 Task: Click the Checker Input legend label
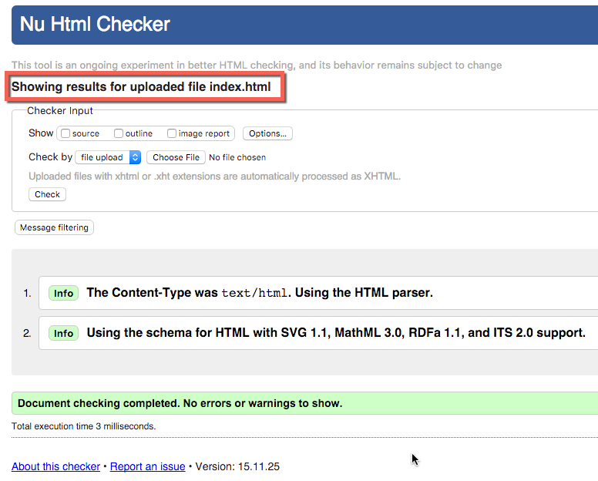click(x=60, y=111)
